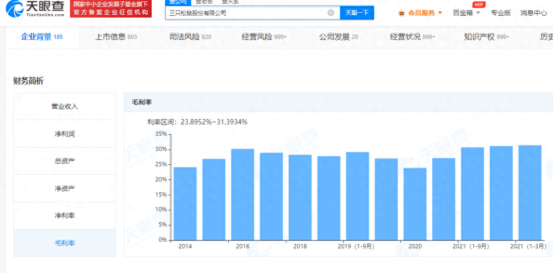Click the 2016 gross margin bar
The width and height of the screenshot is (553, 273).
click(x=243, y=195)
